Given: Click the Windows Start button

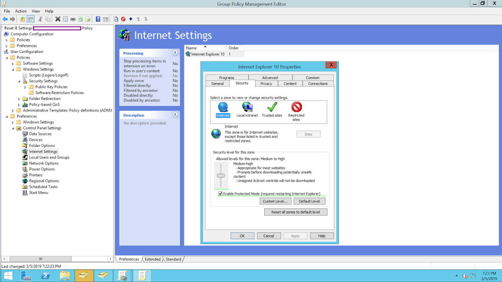Looking at the screenshot, I should pyautogui.click(x=8, y=276).
